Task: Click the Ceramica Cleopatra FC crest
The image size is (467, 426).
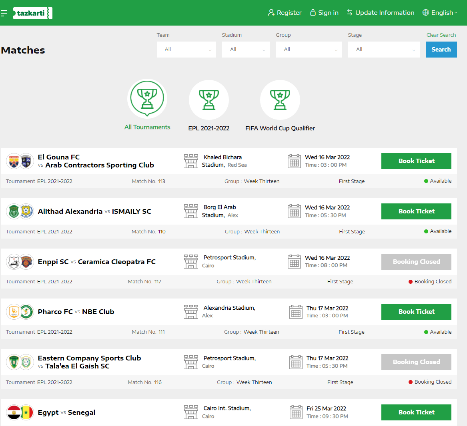Action: [x=26, y=262]
